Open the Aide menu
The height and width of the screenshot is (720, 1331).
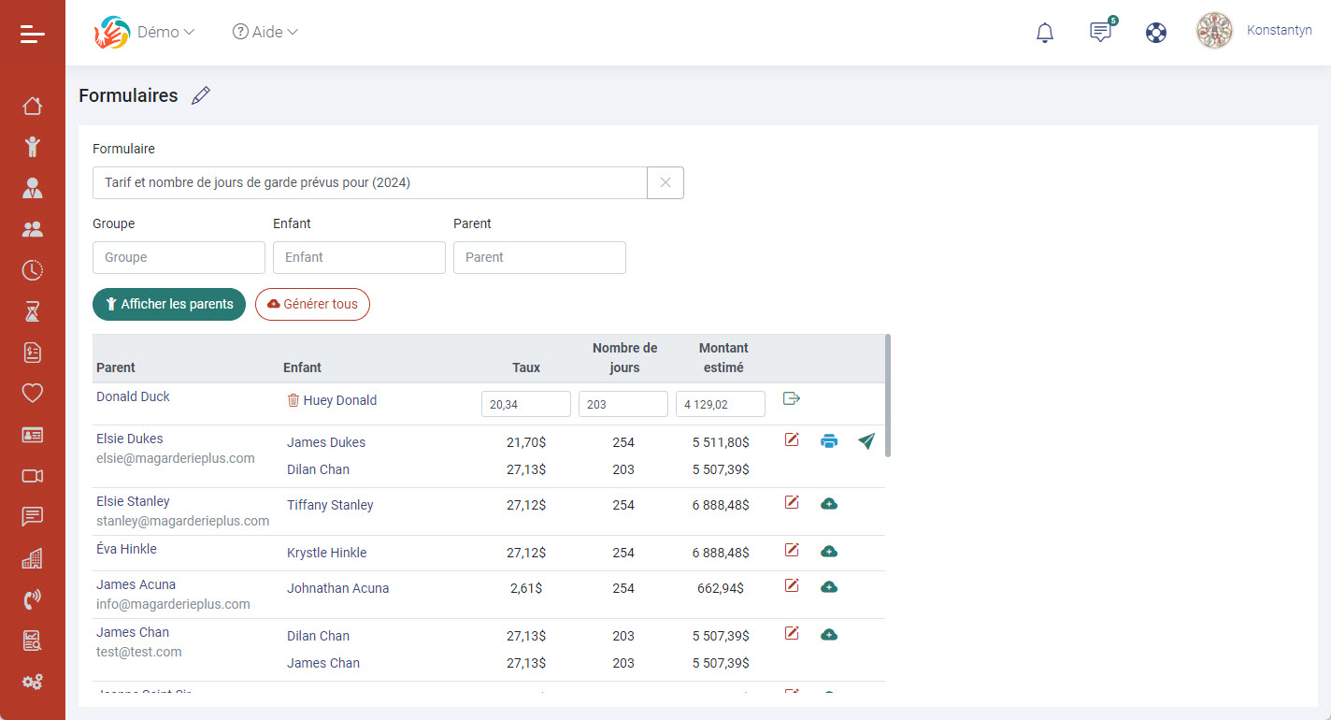pos(265,31)
